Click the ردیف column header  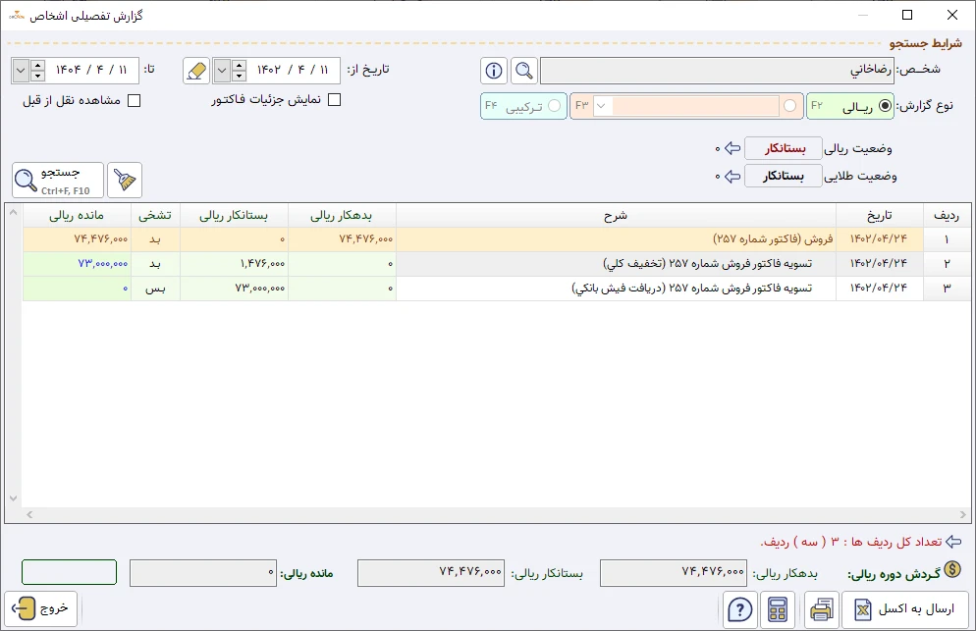[947, 215]
